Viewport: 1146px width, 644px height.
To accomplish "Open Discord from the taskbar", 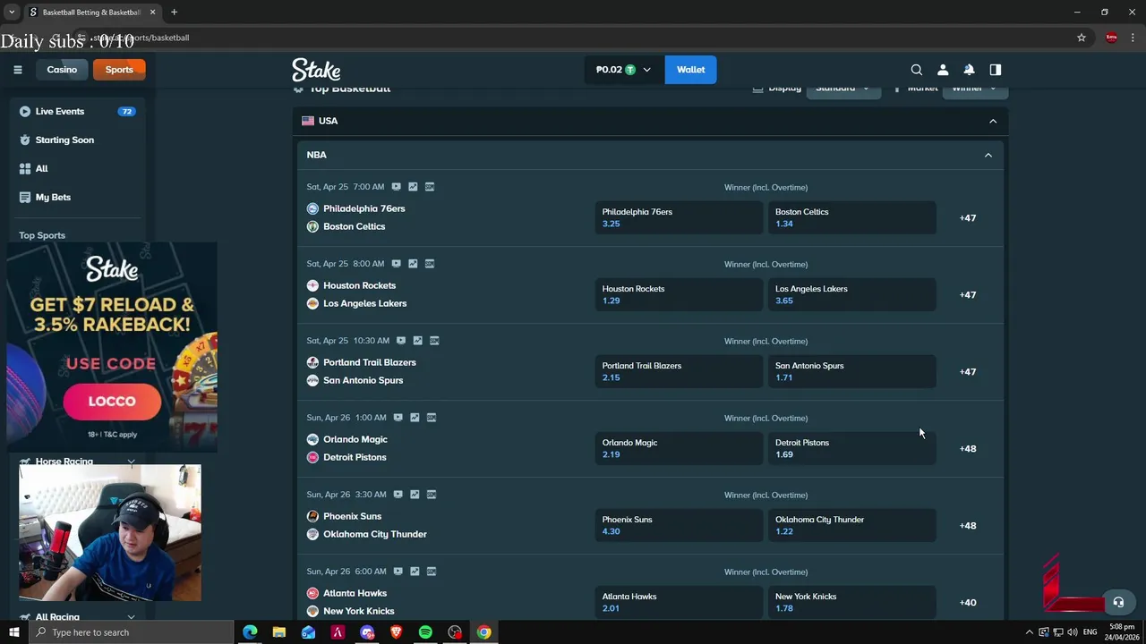I will [x=367, y=632].
